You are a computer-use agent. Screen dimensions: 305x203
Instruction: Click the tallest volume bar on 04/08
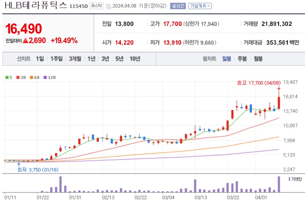[x=279, y=184]
